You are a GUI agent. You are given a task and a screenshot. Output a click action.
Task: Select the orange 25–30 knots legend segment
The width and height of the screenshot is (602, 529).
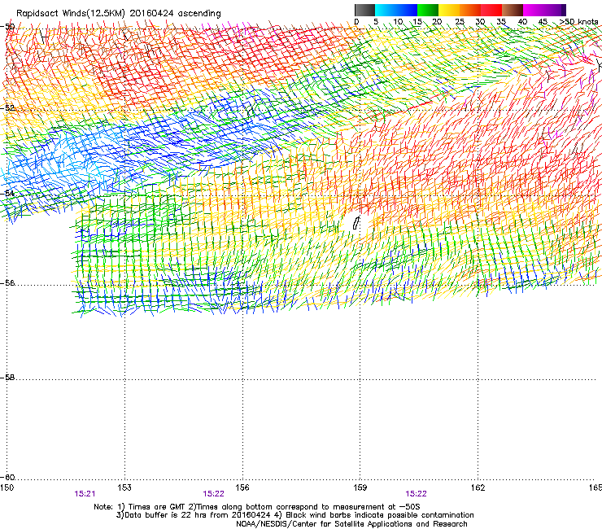tap(470, 10)
